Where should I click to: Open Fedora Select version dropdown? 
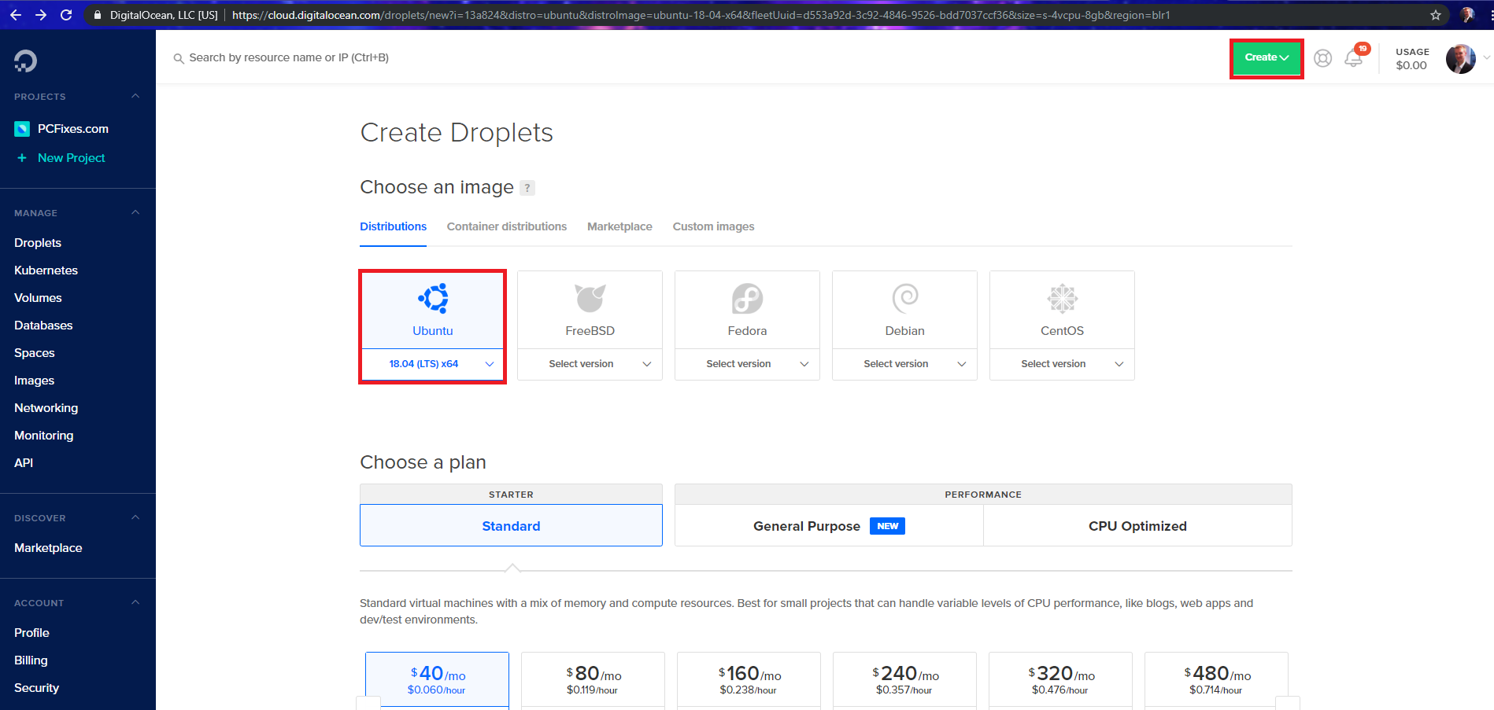[748, 364]
